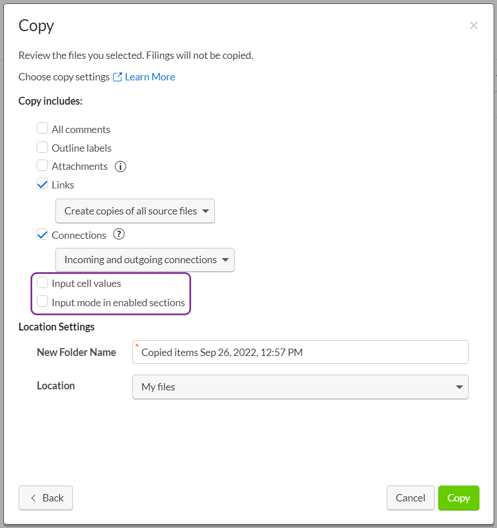Open the help icon beside Connections

(119, 235)
